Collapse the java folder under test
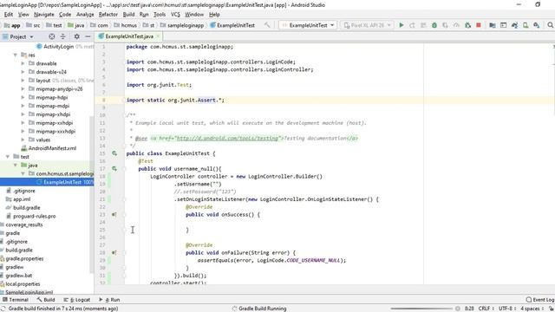Image resolution: width=555 pixels, height=312 pixels. [16, 166]
